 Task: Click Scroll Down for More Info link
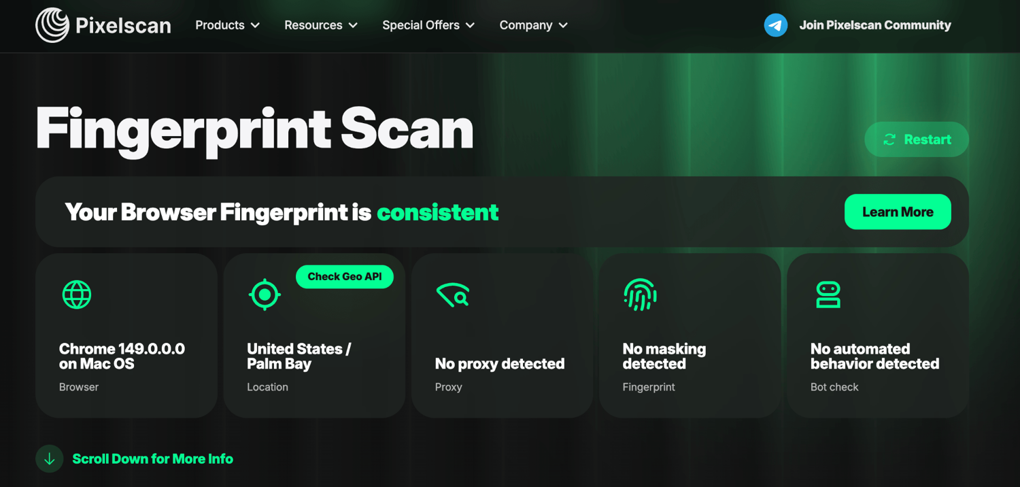(152, 459)
